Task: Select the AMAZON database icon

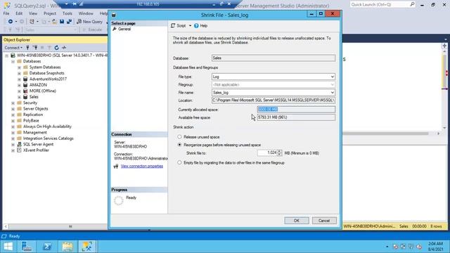Action: pyautogui.click(x=25, y=85)
